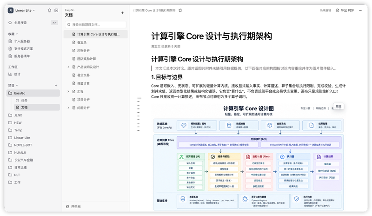
Task: Toggle the sidebar layout icon
Action: (x=56, y=10)
